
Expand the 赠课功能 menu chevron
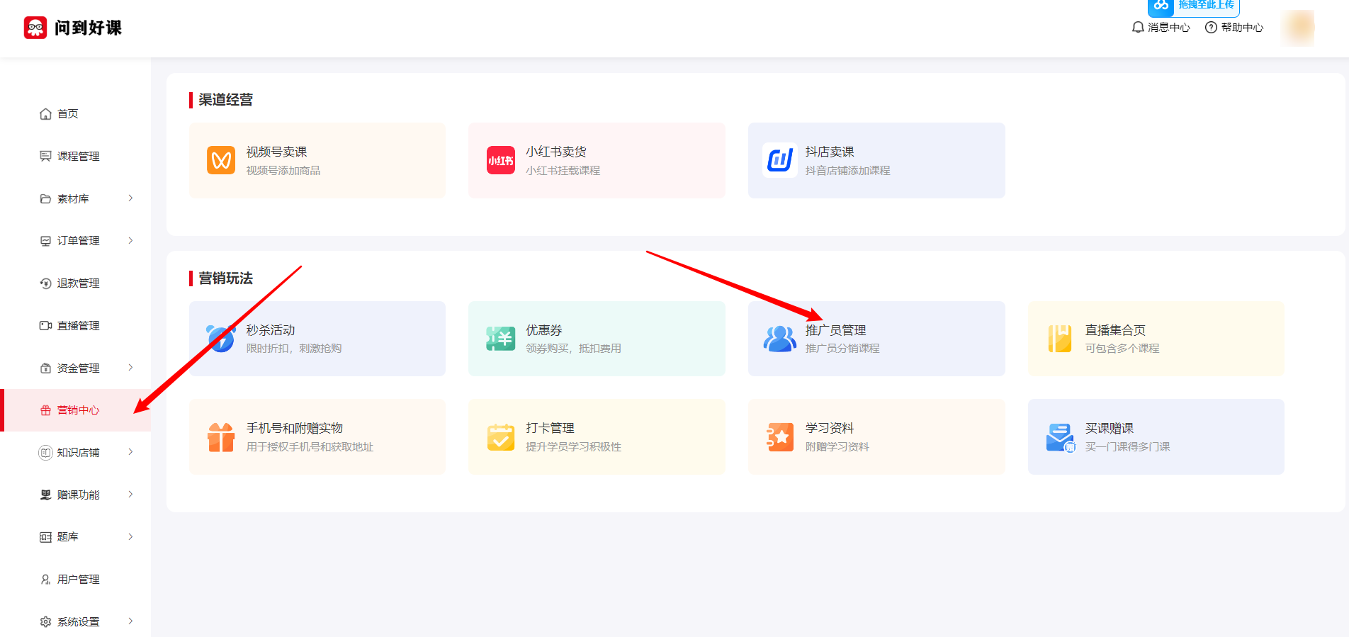click(130, 494)
